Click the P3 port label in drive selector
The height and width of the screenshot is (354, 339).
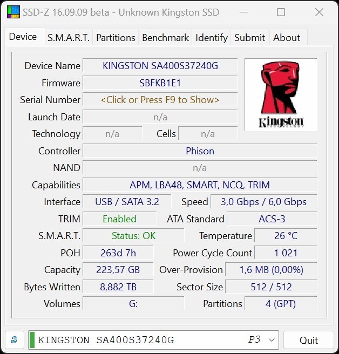point(254,339)
